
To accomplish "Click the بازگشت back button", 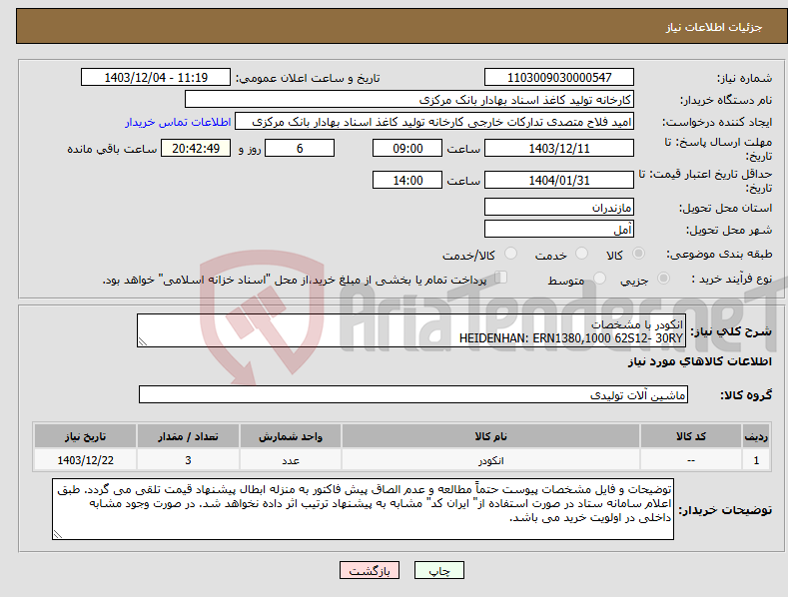I will point(370,570).
